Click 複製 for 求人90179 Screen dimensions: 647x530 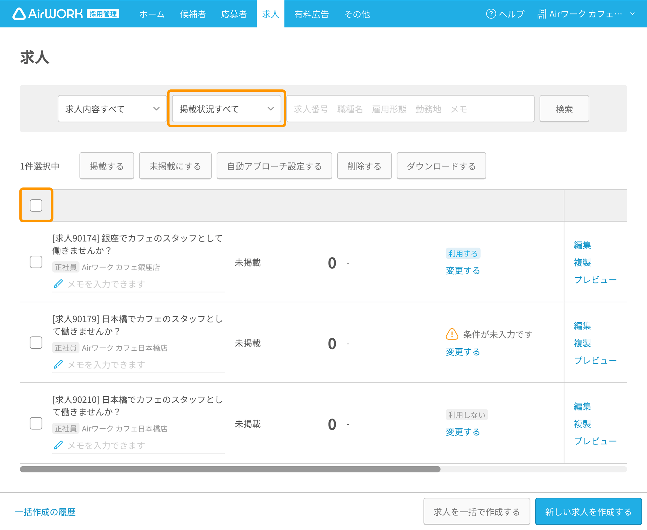[x=582, y=343]
